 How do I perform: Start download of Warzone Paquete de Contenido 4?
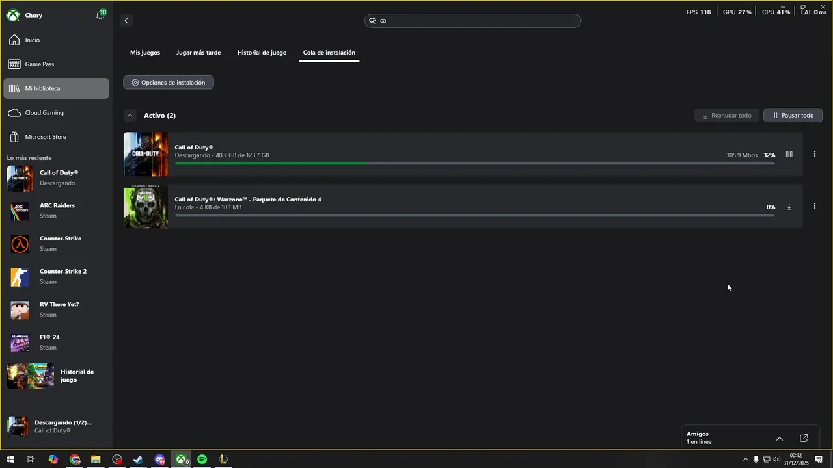[x=789, y=207]
